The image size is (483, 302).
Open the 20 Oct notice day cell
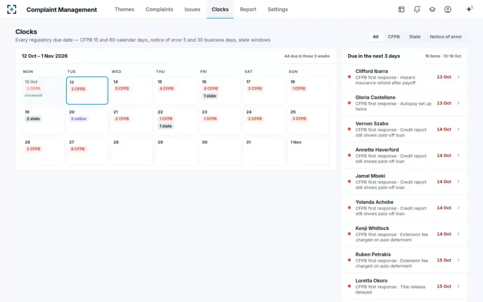(87, 121)
